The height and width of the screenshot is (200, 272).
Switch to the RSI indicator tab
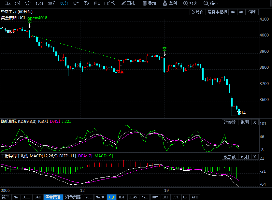(x=122, y=197)
